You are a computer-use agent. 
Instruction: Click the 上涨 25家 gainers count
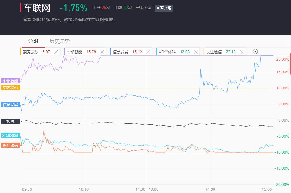click(101, 8)
